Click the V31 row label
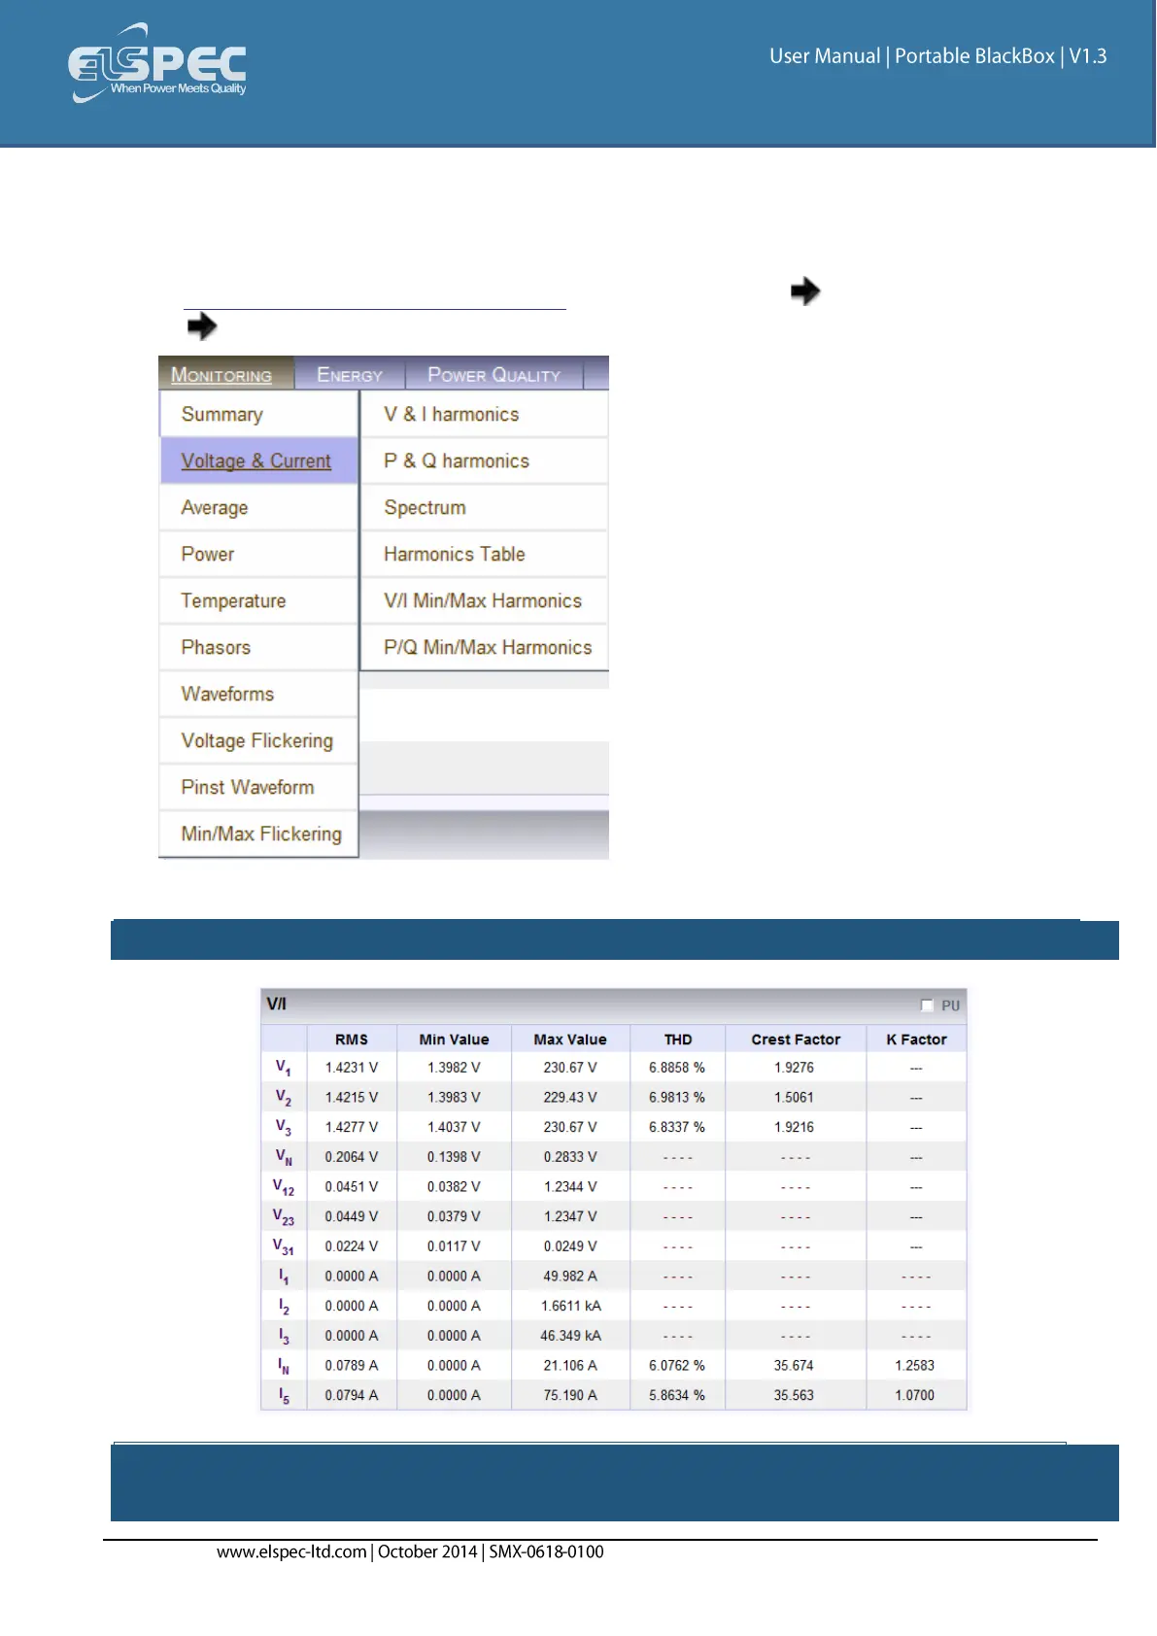This screenshot has width=1157, height=1636. click(x=283, y=1246)
